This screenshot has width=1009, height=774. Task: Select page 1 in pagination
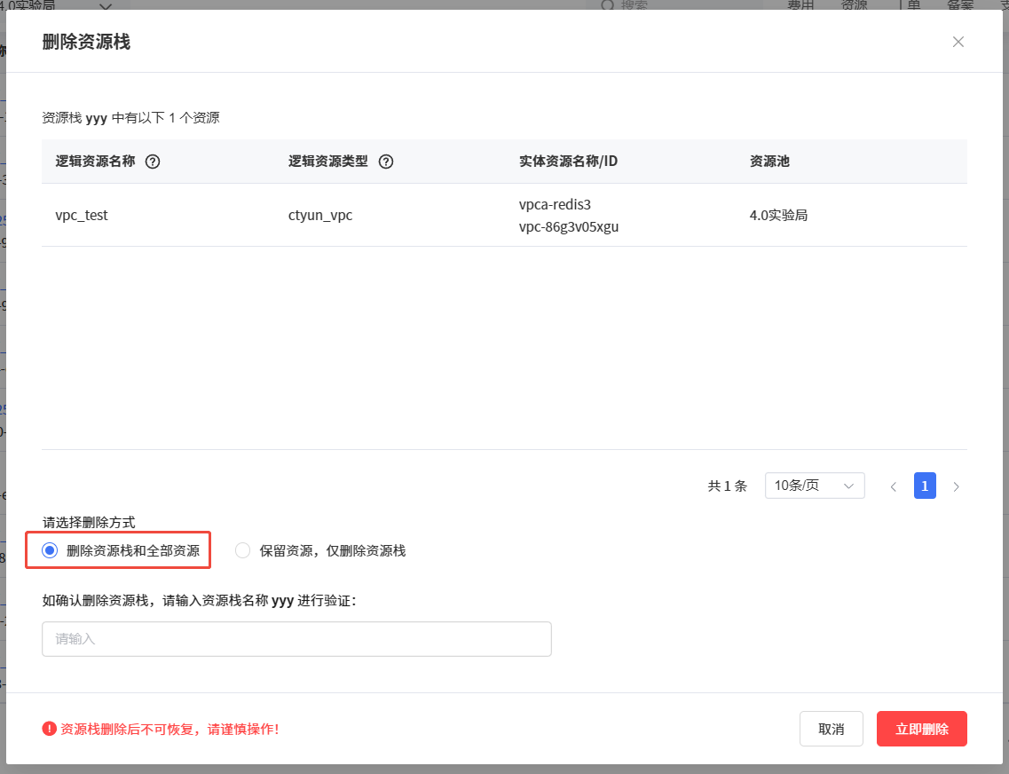925,486
